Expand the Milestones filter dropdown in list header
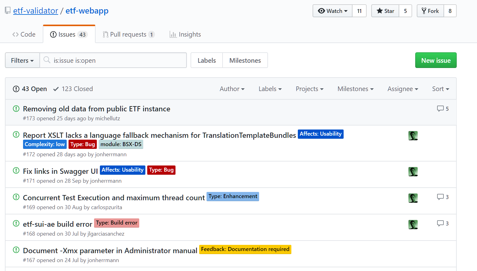Viewport: 477px width, 271px height. click(x=356, y=89)
